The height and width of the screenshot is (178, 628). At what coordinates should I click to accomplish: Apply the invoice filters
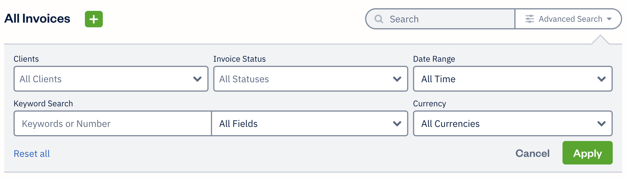coord(587,153)
